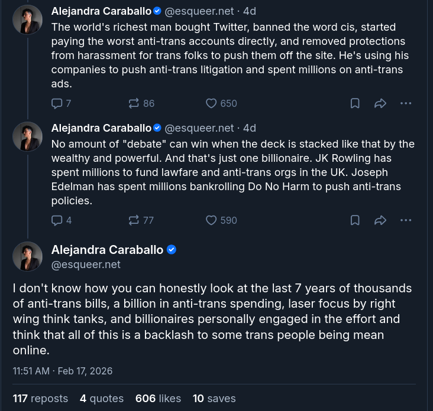Reply to the post about the world's richest man
The height and width of the screenshot is (411, 433).
click(61, 103)
